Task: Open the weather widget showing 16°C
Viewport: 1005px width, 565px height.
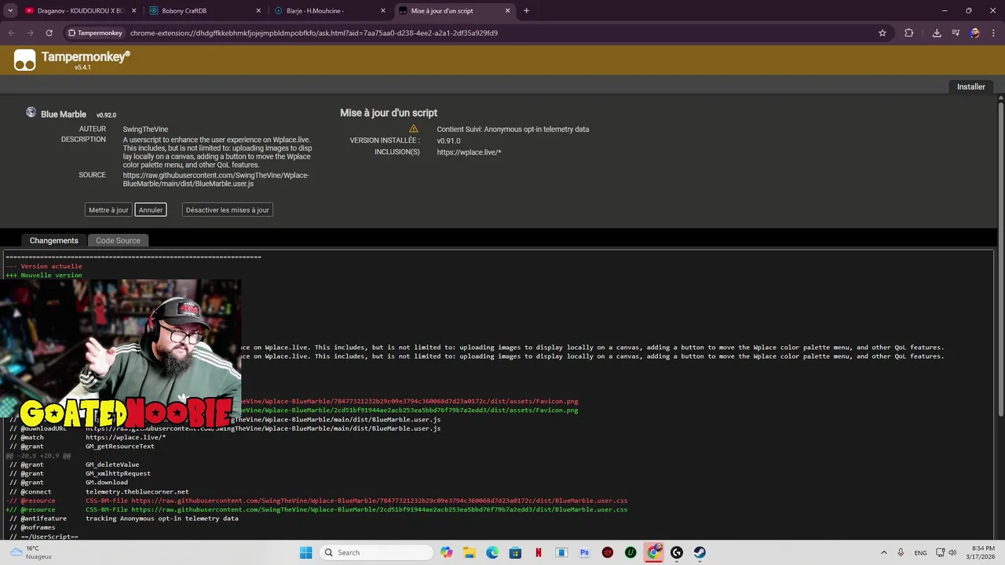Action: coord(31,552)
